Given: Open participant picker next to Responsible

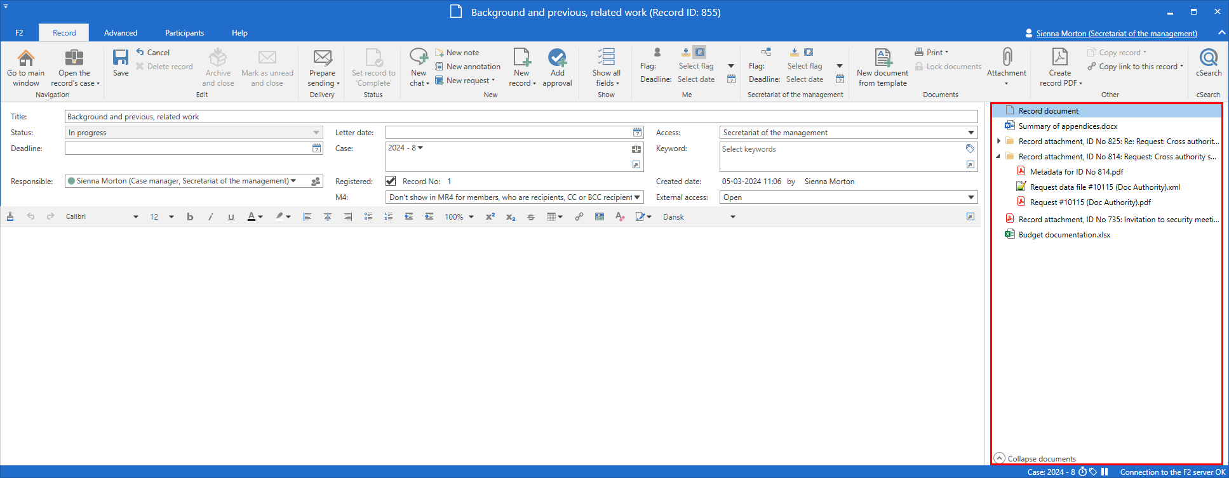Looking at the screenshot, I should point(316,182).
